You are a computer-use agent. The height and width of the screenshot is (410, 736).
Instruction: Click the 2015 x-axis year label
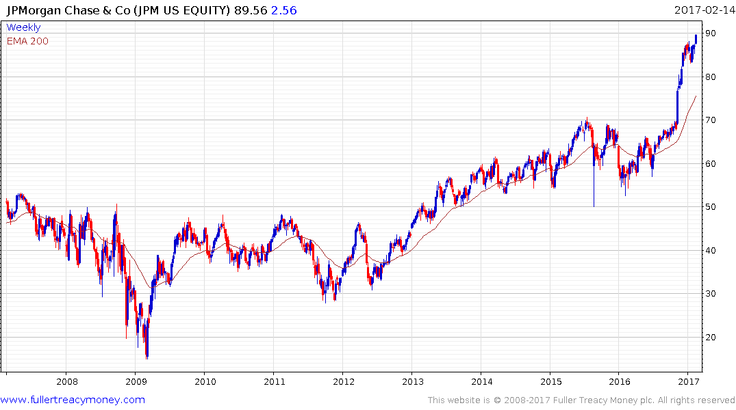point(551,381)
